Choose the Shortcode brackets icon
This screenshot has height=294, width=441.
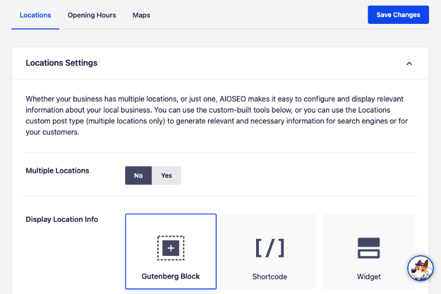point(270,248)
